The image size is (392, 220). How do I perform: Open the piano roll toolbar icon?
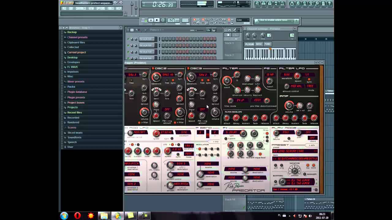point(270,4)
